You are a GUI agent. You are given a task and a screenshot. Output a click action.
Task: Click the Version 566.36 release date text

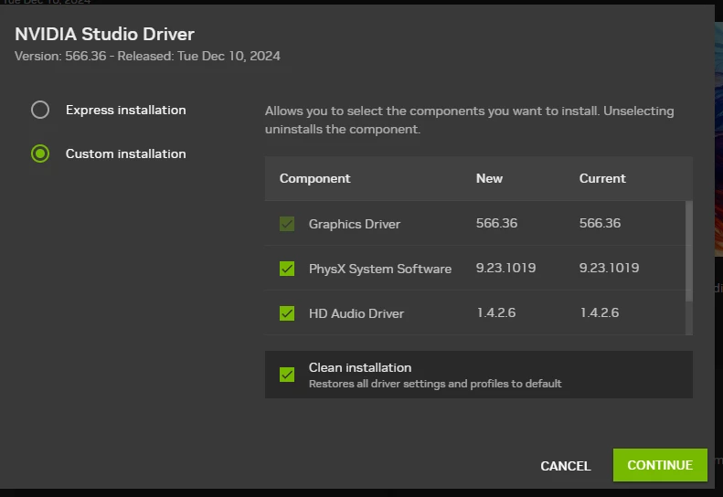(147, 57)
